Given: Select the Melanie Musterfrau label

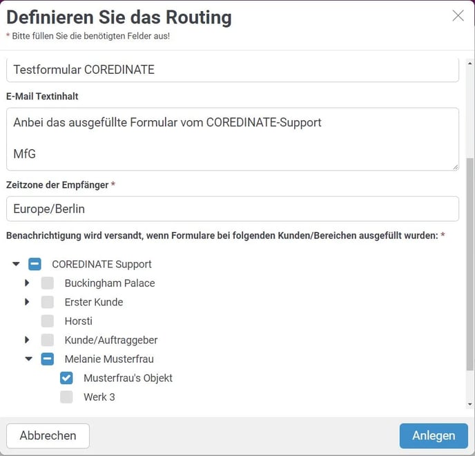Looking at the screenshot, I should [109, 359].
